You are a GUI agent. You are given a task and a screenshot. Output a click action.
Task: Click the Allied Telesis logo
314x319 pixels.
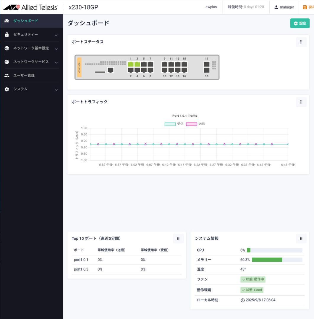click(30, 7)
